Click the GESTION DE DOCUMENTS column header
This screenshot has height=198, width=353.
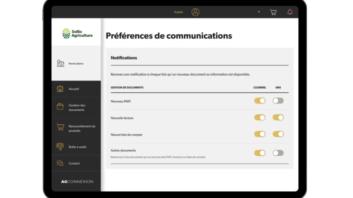127,87
